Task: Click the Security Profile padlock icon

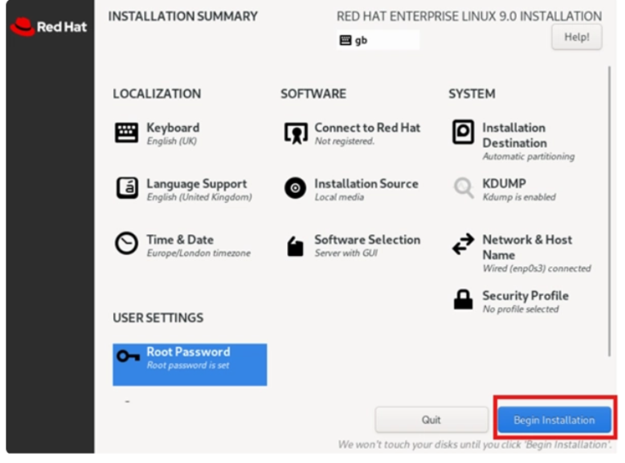Action: click(x=463, y=299)
